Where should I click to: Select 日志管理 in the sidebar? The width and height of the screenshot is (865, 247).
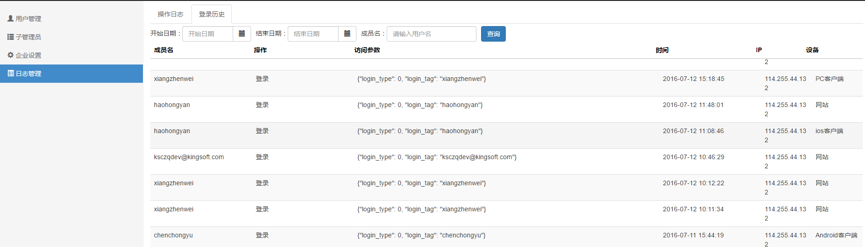pyautogui.click(x=28, y=74)
